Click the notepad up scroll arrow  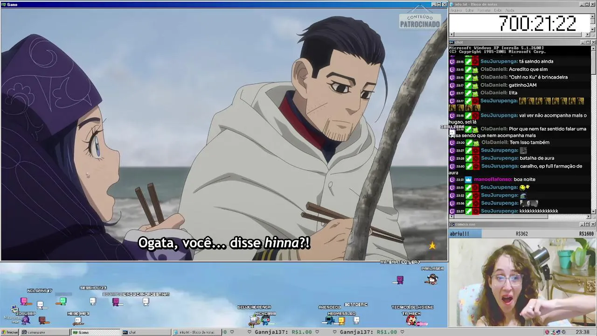pyautogui.click(x=593, y=16)
